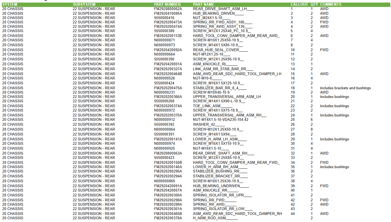391x222 pixels.
Task: Select the LOWER_H_ARM_LH_ASM part name
Action: [x=220, y=139]
